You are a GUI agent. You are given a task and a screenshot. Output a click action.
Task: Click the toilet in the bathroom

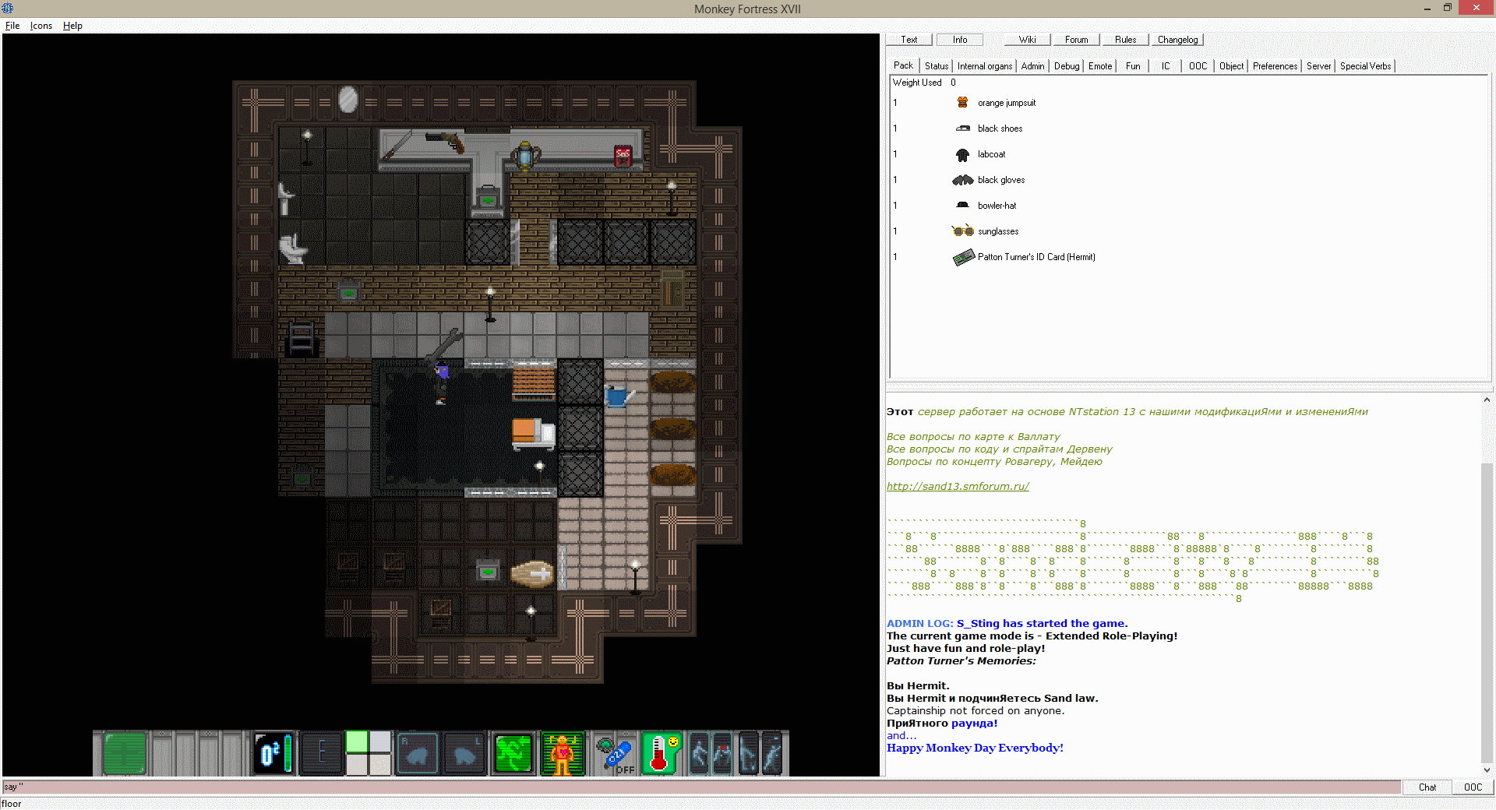pos(293,249)
